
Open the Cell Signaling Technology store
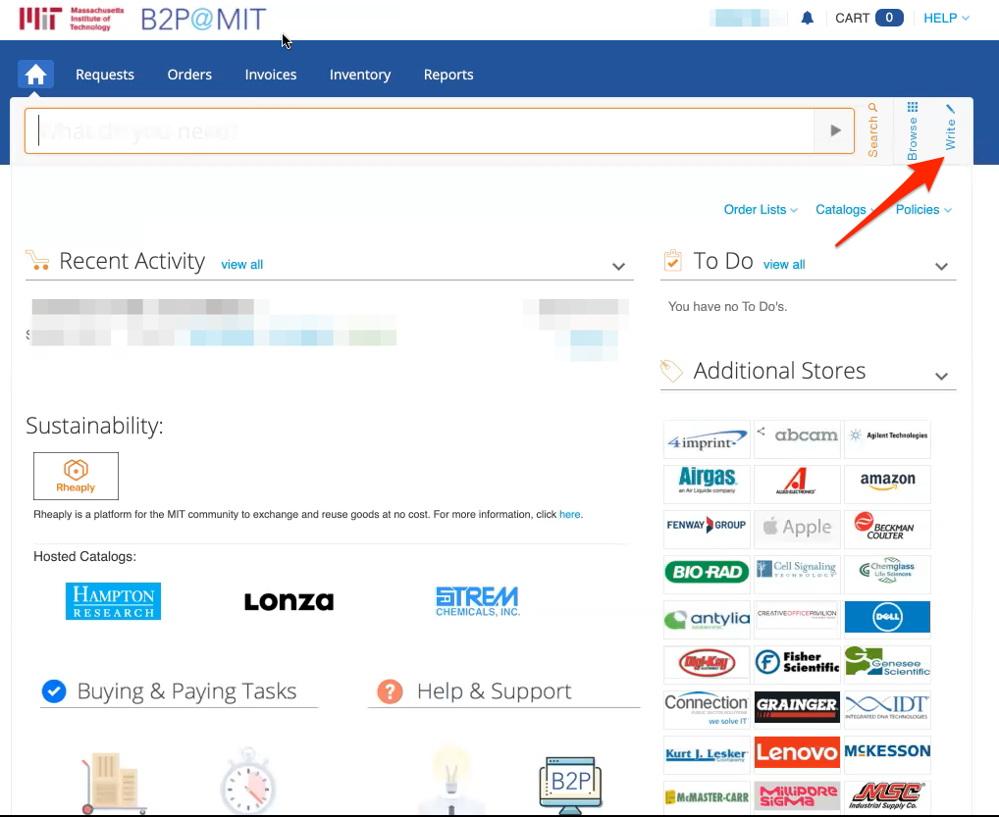coord(797,575)
